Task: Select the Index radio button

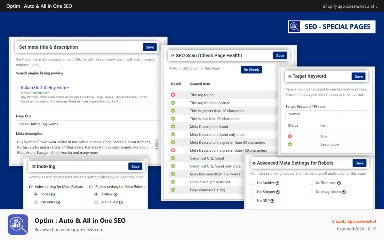Action: [x=36, y=194]
